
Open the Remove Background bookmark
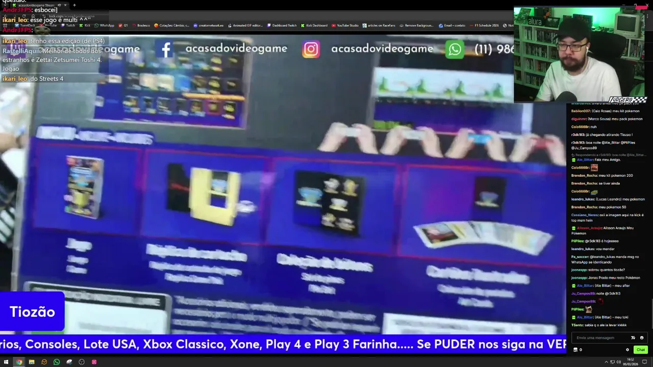pos(417,25)
